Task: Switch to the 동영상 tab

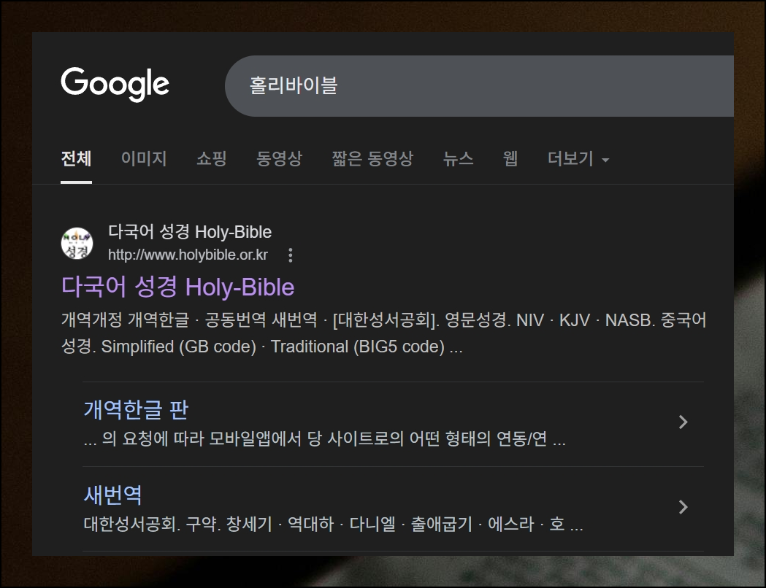Action: pos(280,158)
